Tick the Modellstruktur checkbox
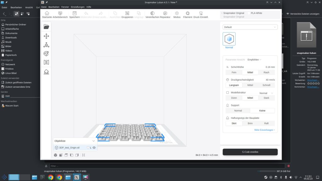 [227, 93]
